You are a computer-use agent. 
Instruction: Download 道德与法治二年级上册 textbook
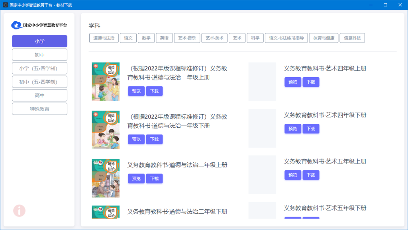(x=154, y=179)
